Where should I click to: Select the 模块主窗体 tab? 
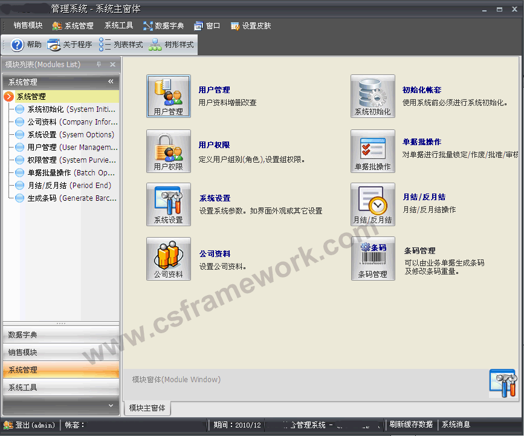pos(147,408)
